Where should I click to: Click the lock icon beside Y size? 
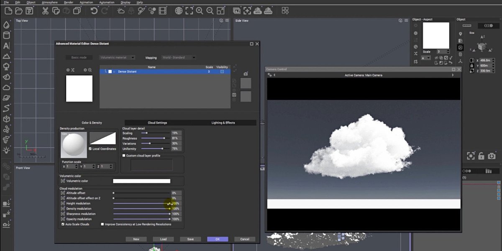coord(472,66)
